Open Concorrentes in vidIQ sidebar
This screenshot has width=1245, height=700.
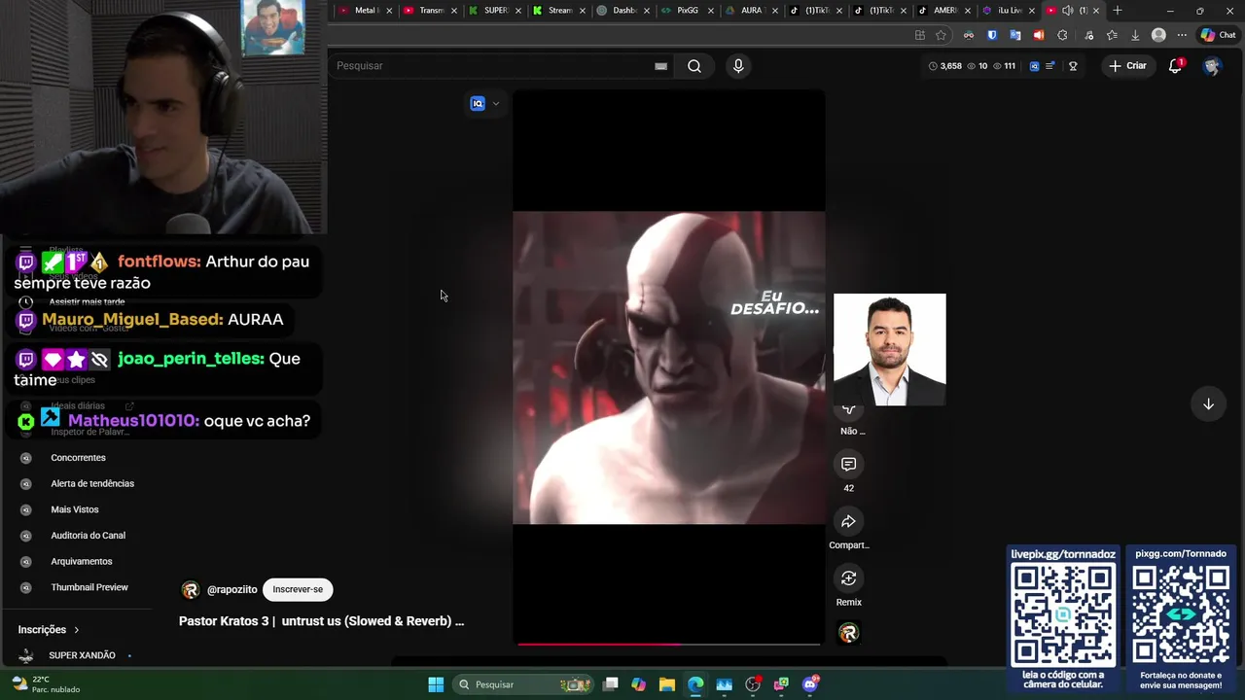pos(78,458)
